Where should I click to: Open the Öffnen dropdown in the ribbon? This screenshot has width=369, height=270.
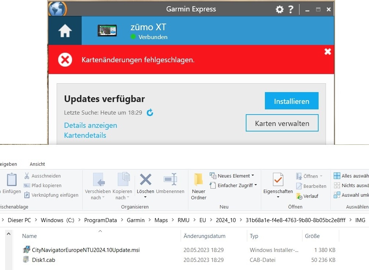[309, 176]
